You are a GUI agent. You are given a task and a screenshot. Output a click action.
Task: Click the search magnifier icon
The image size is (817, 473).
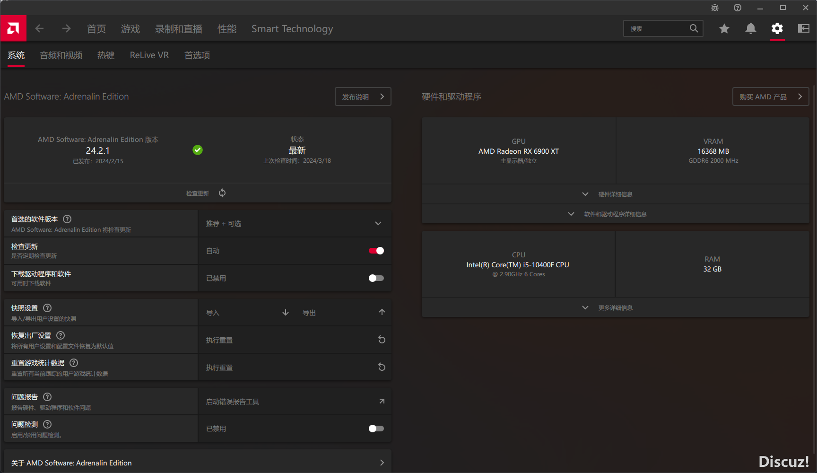coord(694,28)
